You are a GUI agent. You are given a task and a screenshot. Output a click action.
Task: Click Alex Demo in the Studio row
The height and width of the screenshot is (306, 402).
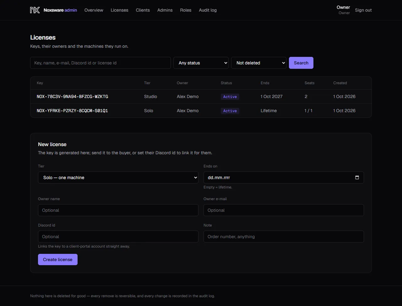[187, 96]
